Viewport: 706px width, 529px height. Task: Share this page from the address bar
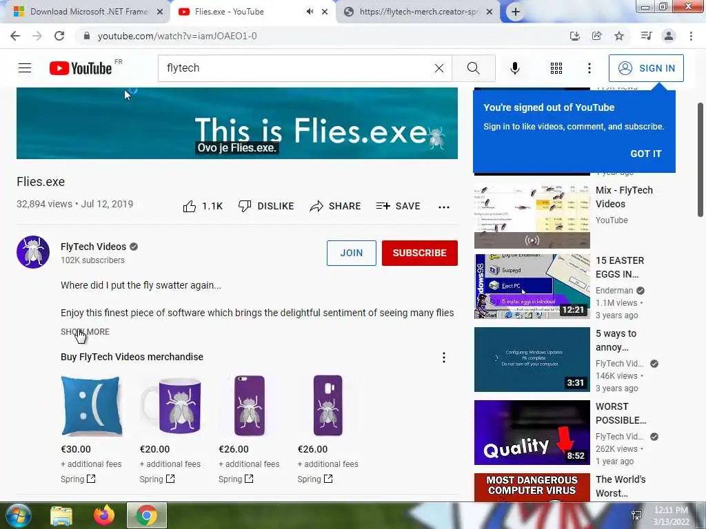tap(597, 36)
